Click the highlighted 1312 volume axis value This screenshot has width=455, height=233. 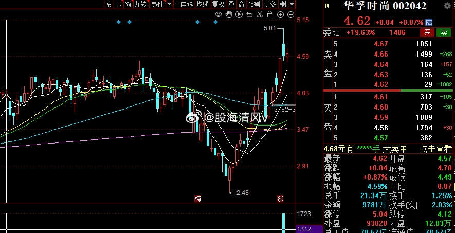coord(304,229)
